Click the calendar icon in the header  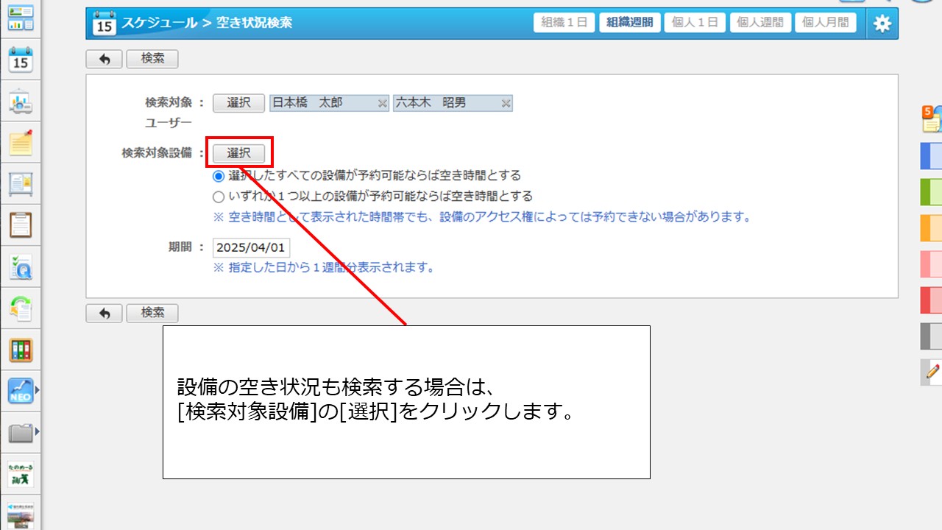click(x=105, y=24)
